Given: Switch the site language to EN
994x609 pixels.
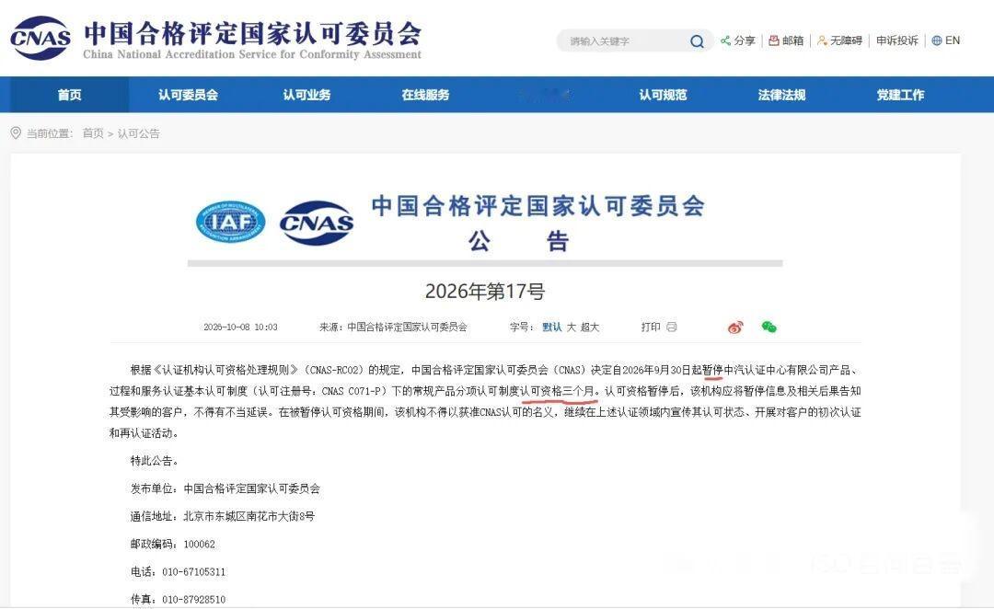Looking at the screenshot, I should click(953, 40).
